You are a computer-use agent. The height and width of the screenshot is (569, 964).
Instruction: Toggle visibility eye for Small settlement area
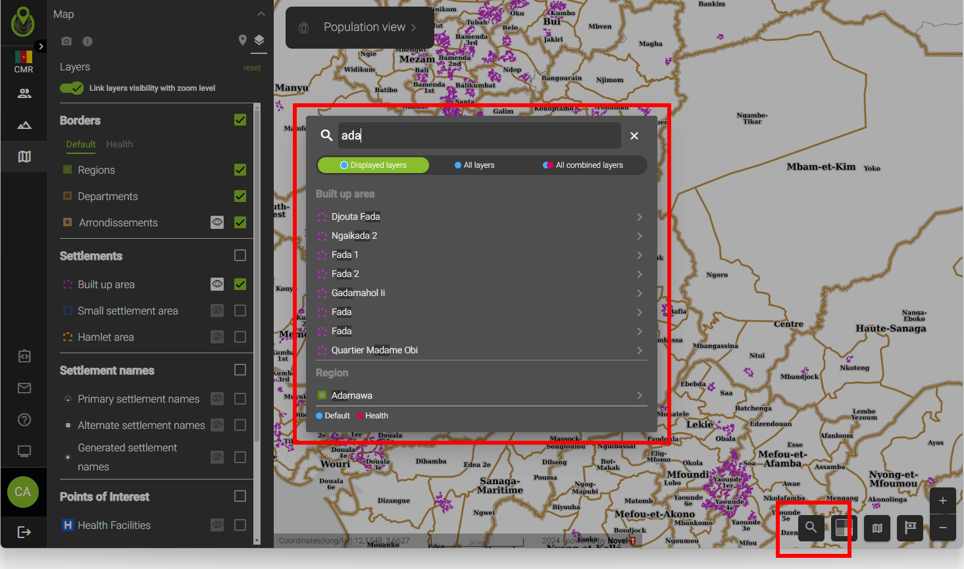pos(217,310)
